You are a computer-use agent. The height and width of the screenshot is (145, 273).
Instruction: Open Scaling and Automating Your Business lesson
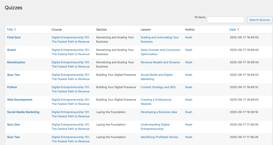pos(160,40)
